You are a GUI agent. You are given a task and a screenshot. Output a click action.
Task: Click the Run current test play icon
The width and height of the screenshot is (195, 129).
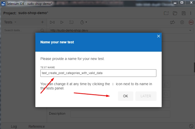point(62,22)
